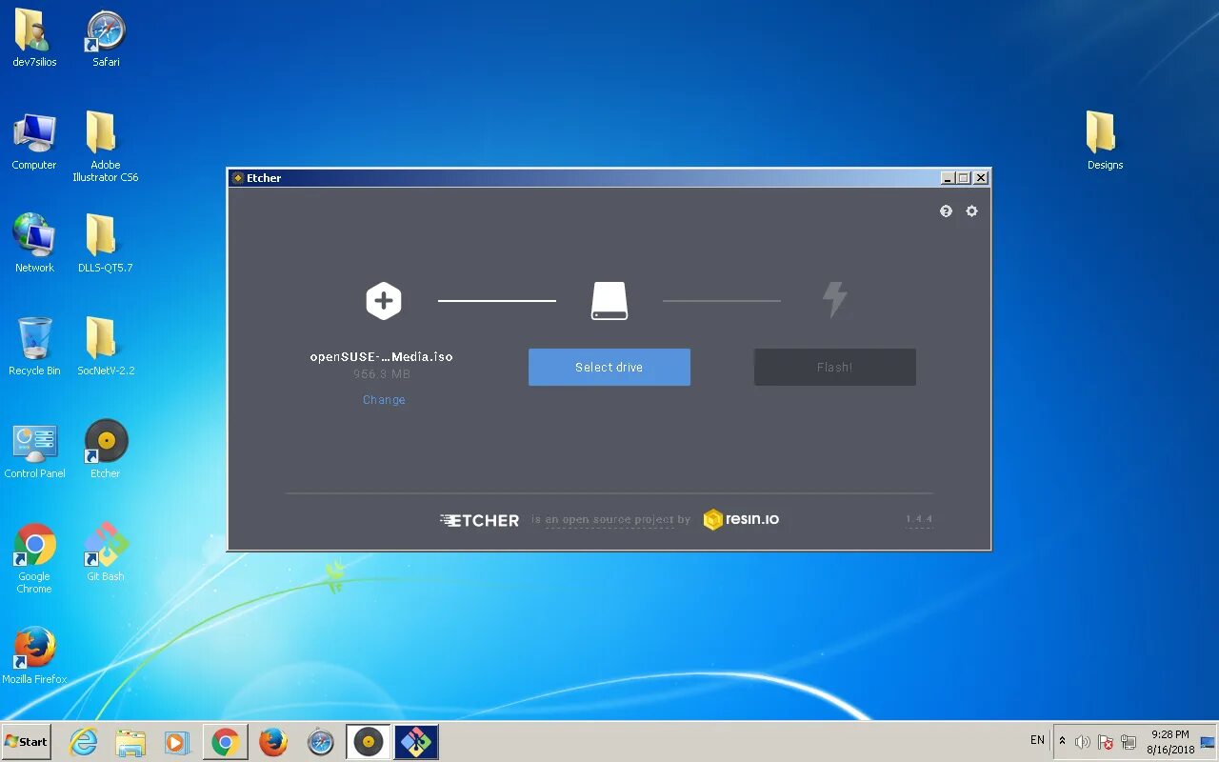1219x762 pixels.
Task: Open Windows Media Player taskbar icon
Action: [177, 742]
